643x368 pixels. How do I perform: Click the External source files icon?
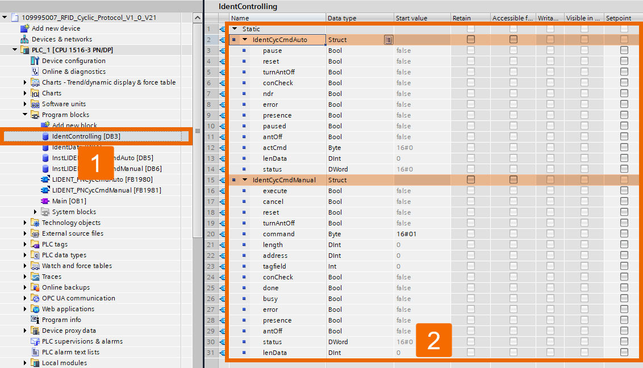[x=35, y=233]
